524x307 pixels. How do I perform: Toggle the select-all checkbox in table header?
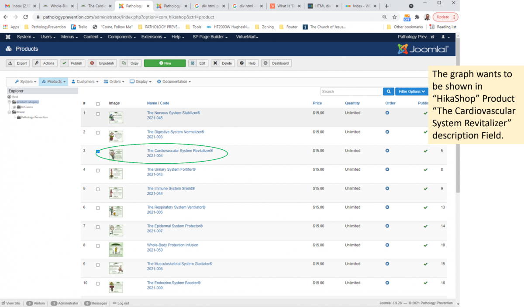[x=98, y=104]
